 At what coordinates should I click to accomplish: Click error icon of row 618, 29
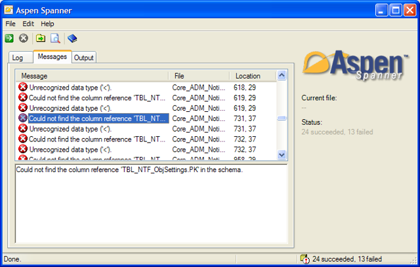(23, 87)
